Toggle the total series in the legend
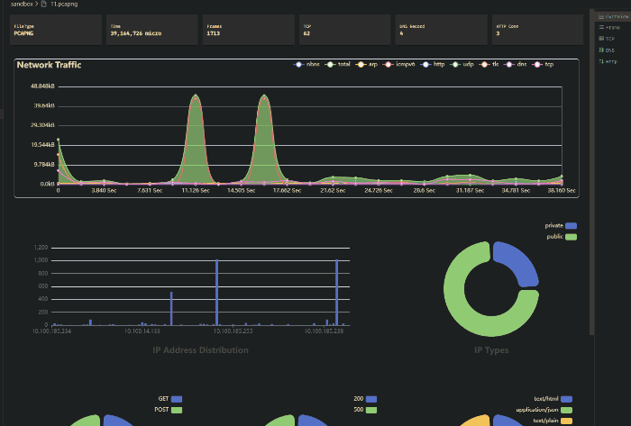Screen dimensions: 631x426 click(x=338, y=64)
